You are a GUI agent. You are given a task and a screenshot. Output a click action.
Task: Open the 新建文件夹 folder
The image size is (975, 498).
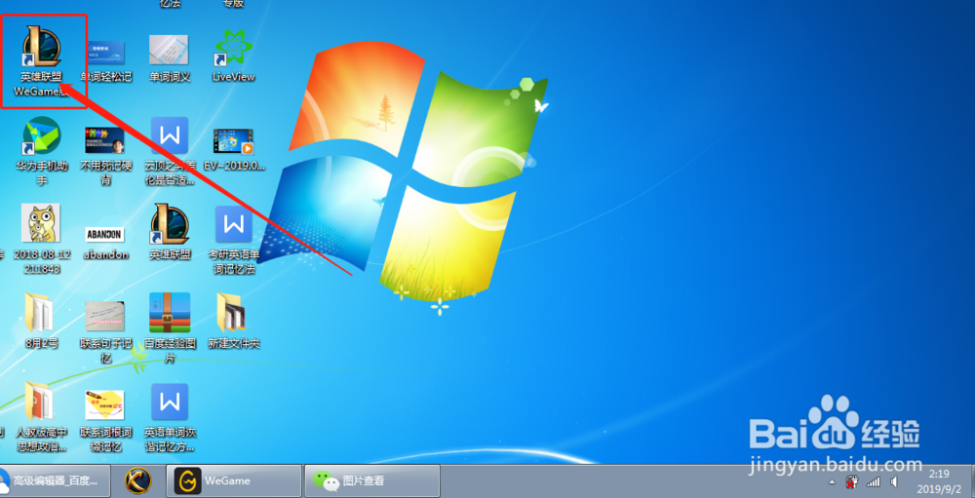pyautogui.click(x=234, y=321)
